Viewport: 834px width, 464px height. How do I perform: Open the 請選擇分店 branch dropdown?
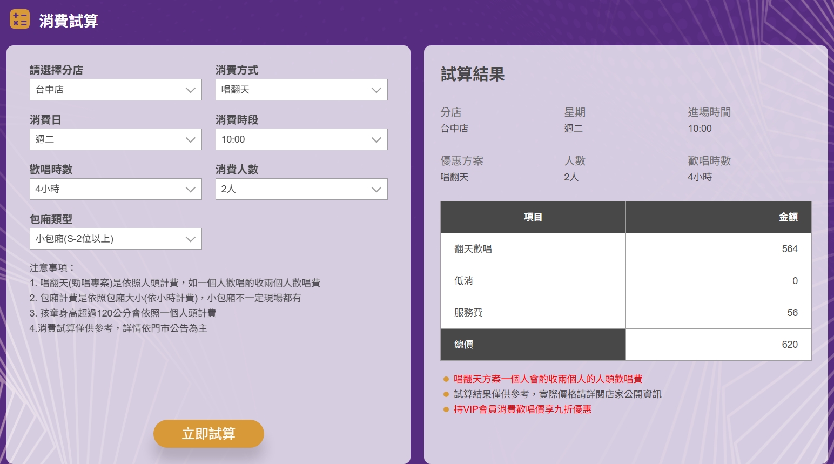(x=116, y=90)
